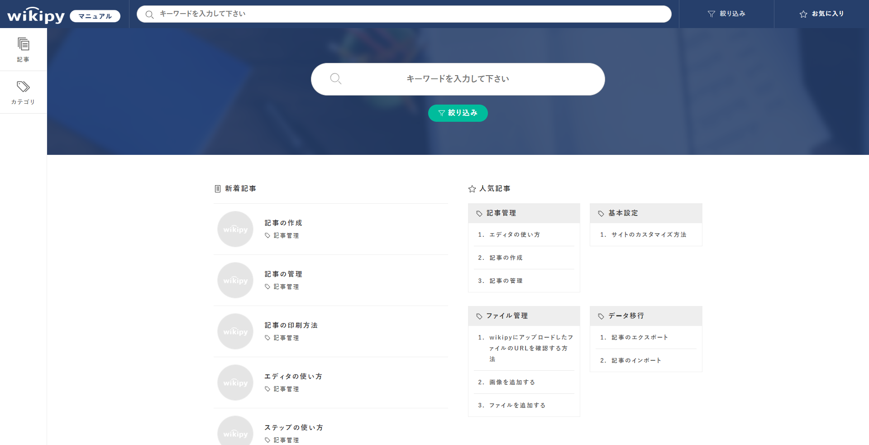Focus the top keyword search field
869x445 pixels.
(407, 14)
